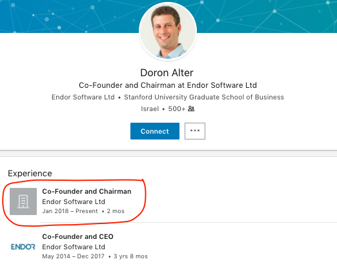Click headline Co-Founder and Chairman at Endor Software Ltd
The width and height of the screenshot is (337, 268).
(168, 85)
